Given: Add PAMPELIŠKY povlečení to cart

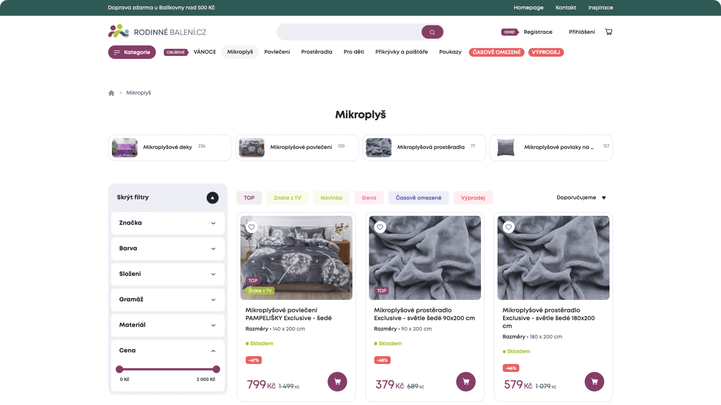Looking at the screenshot, I should [337, 382].
